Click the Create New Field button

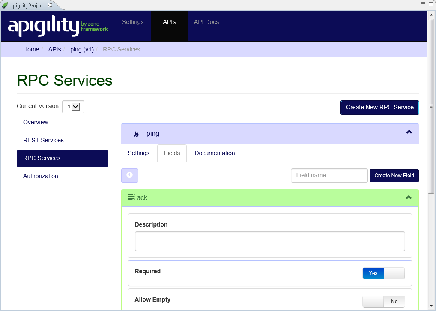[x=394, y=176]
